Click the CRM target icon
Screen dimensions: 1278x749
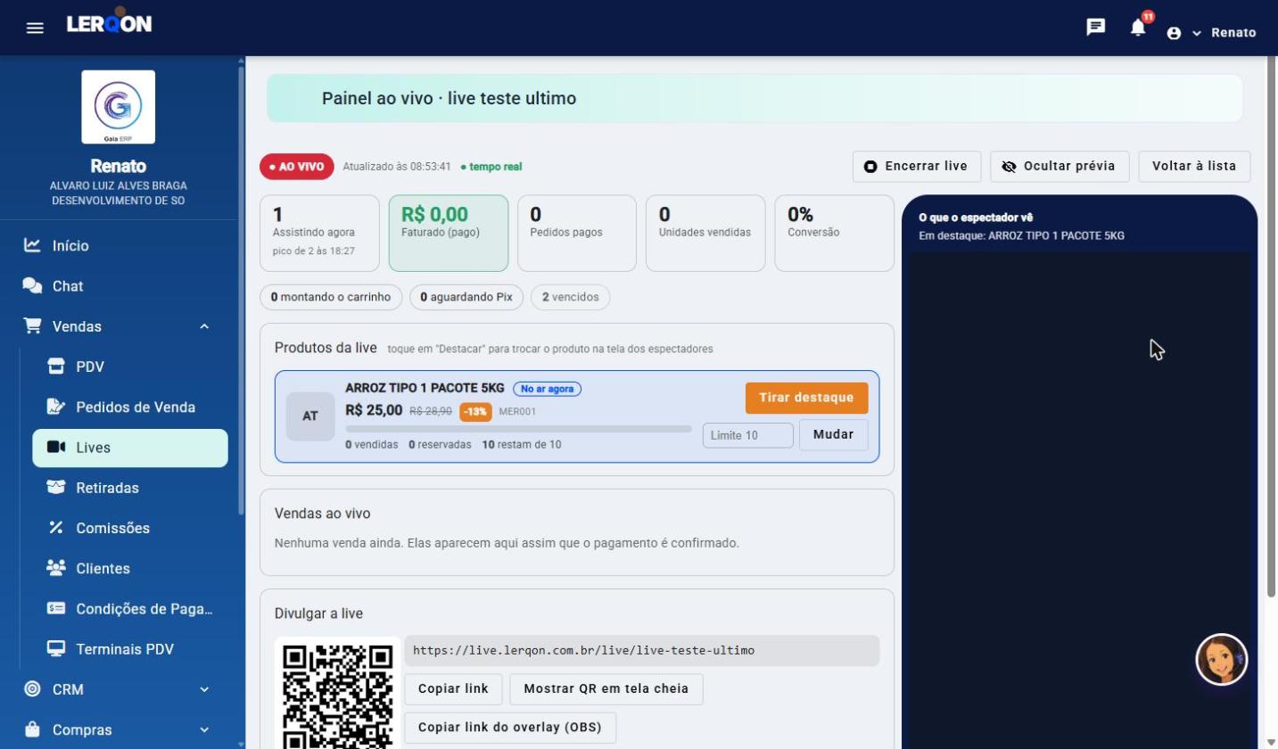[x=32, y=688]
